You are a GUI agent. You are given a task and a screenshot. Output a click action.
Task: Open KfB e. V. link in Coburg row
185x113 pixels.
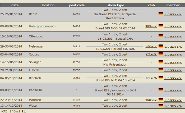[x=151, y=55]
